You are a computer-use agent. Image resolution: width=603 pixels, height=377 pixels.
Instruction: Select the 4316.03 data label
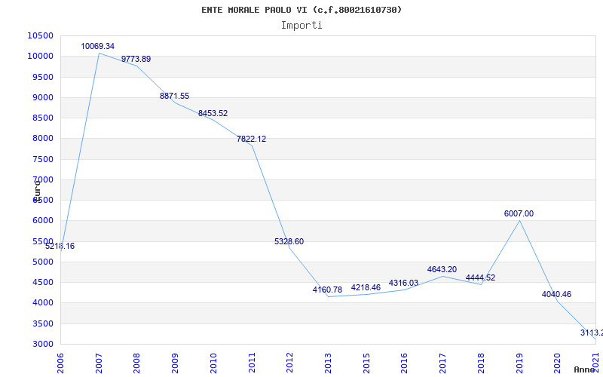(403, 284)
